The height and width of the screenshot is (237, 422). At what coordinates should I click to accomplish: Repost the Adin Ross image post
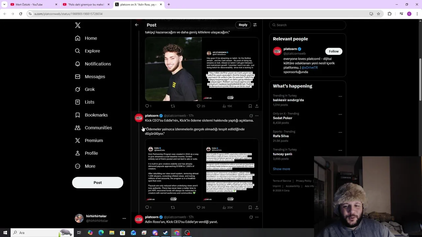click(173, 106)
